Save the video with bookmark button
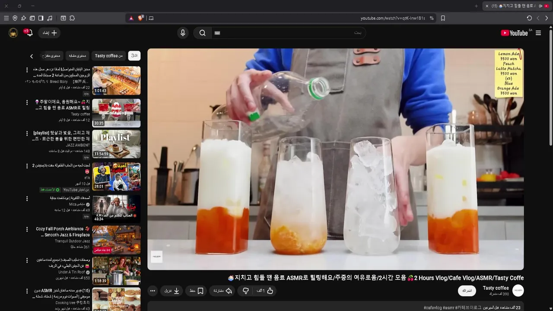 click(197, 291)
